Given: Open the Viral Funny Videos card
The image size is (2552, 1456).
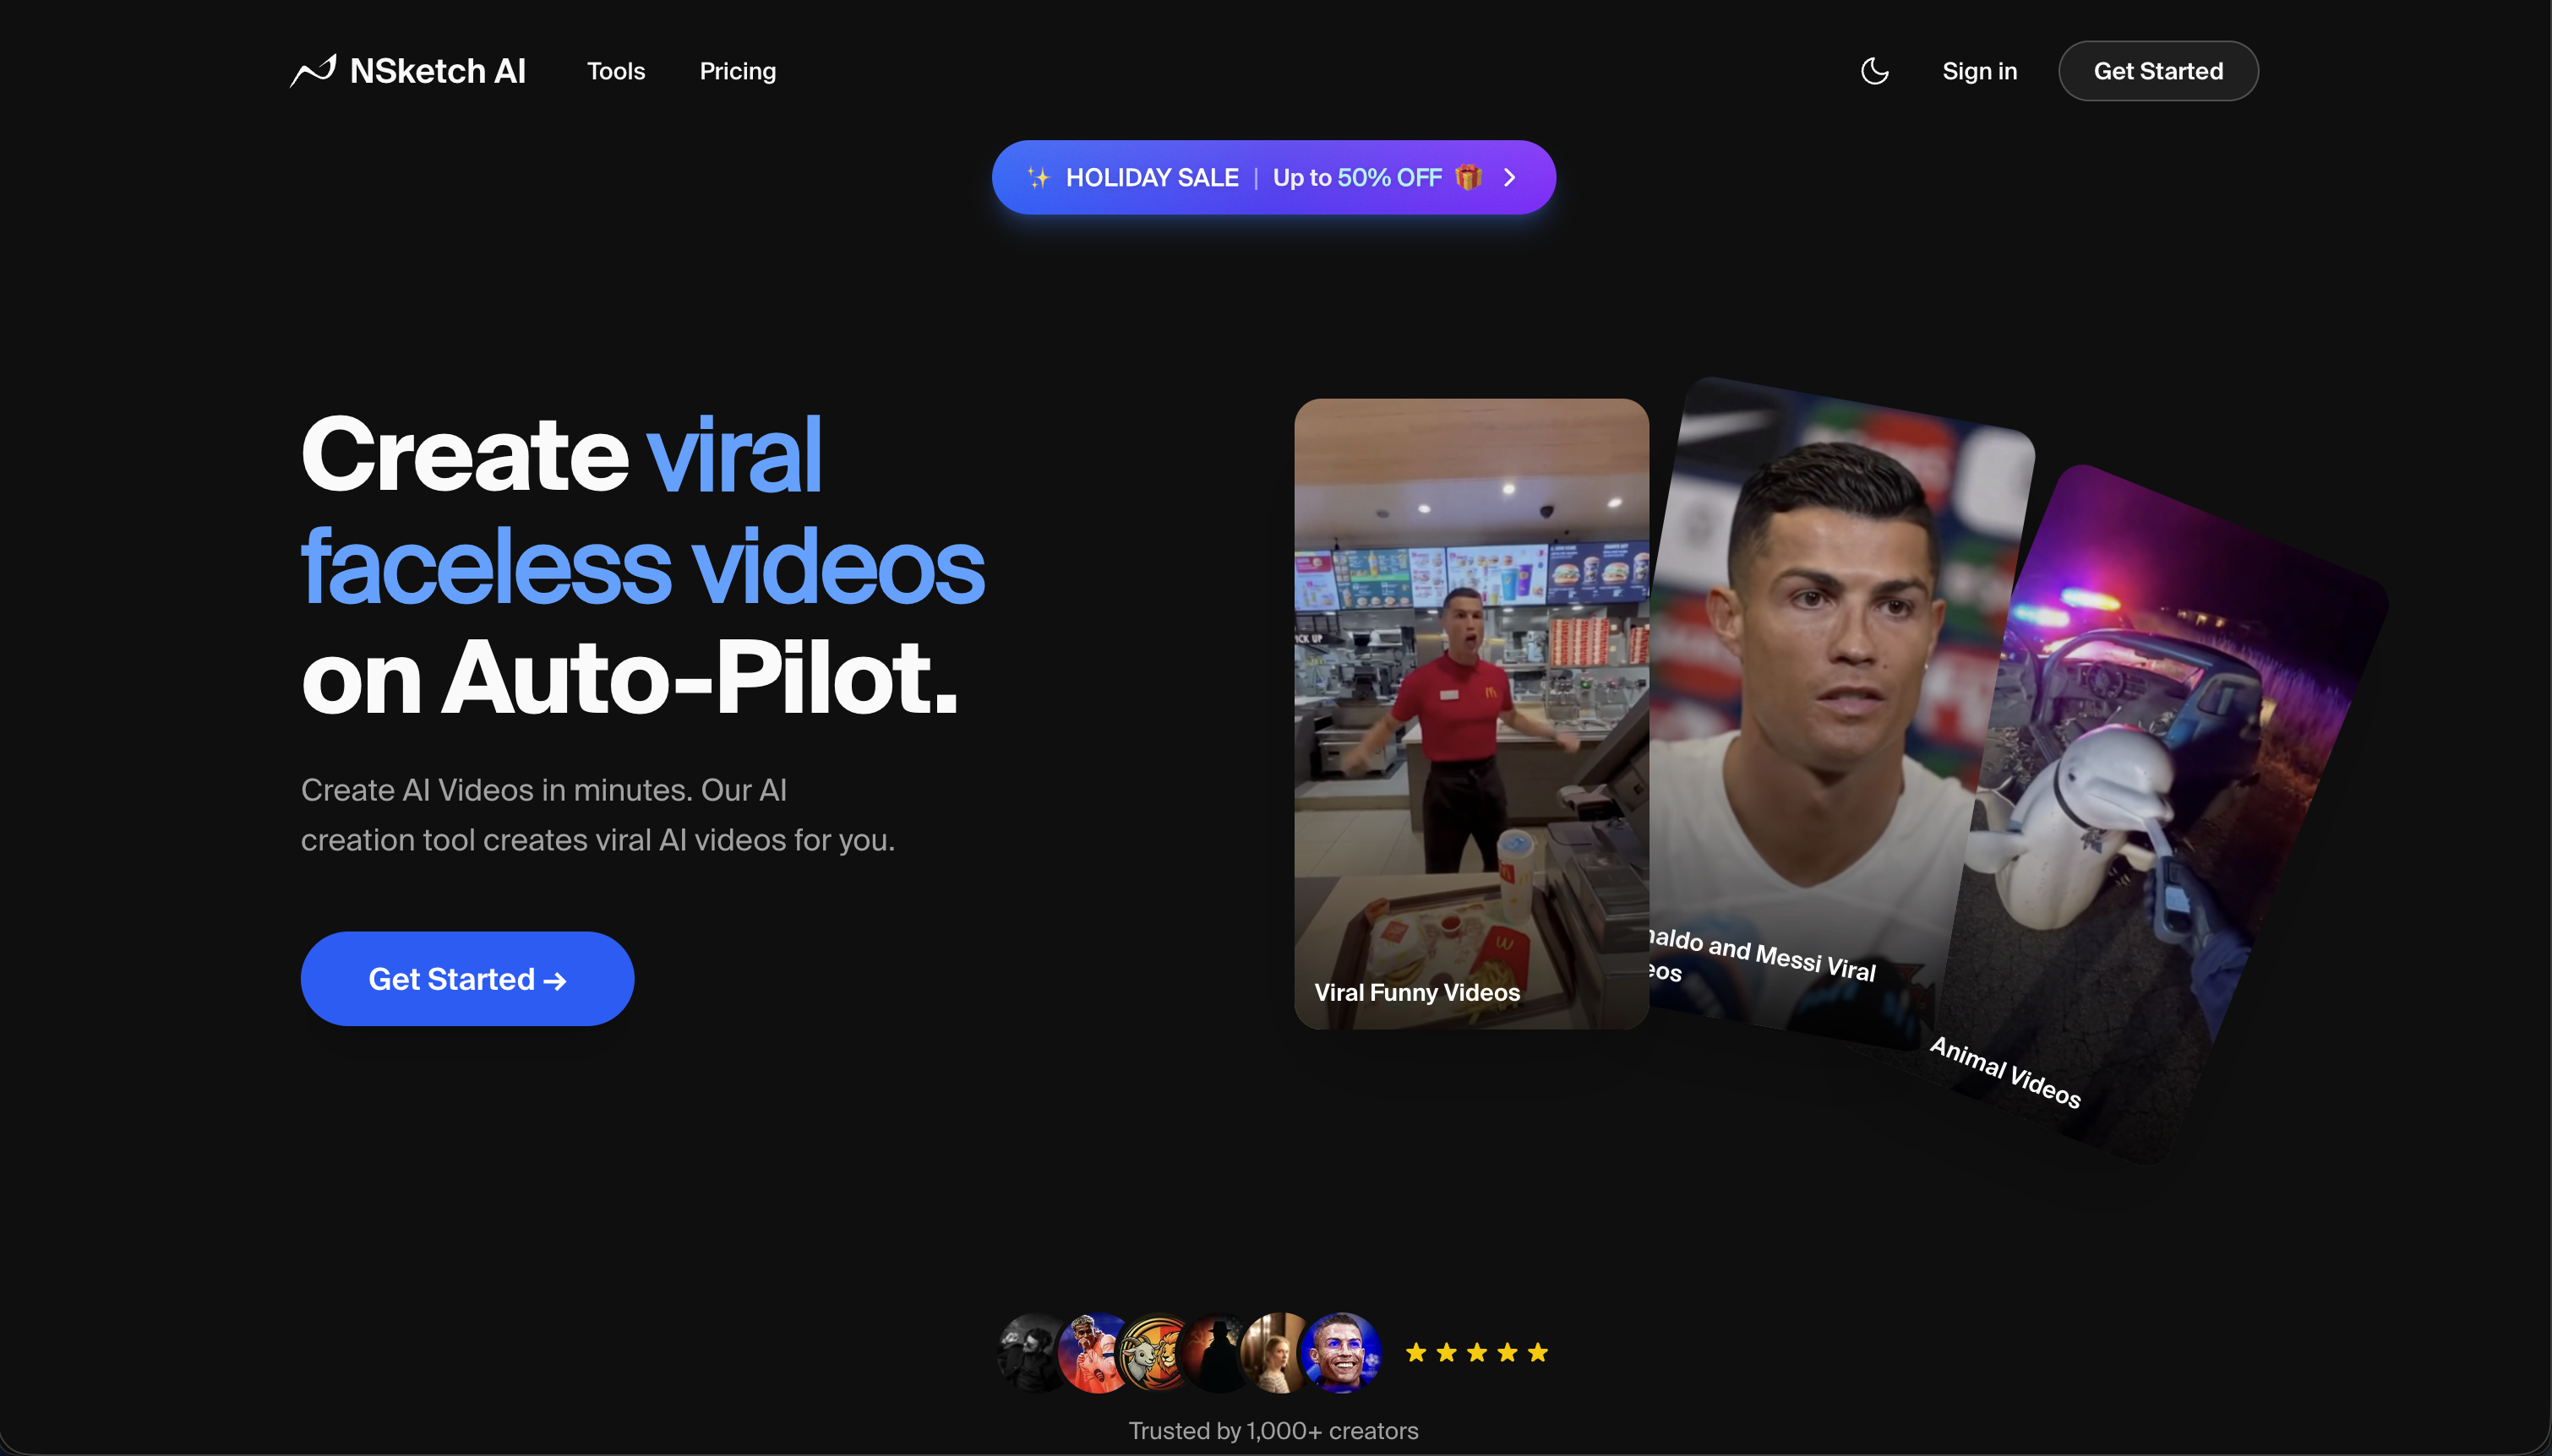Looking at the screenshot, I should (x=1470, y=713).
